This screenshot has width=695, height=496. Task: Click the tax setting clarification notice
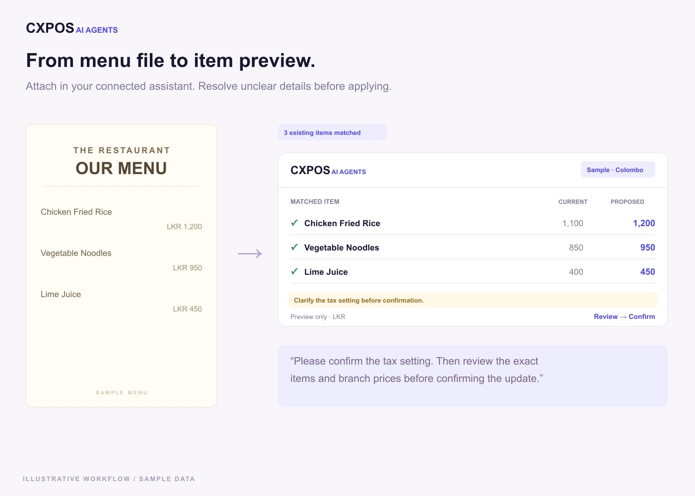[473, 300]
